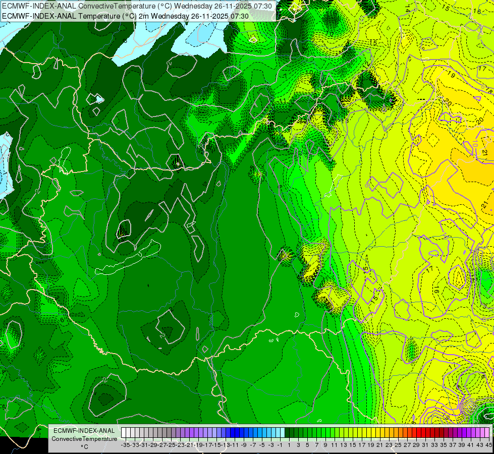Click the legend value 45
This screenshot has height=454, width=494.
pos(488,445)
